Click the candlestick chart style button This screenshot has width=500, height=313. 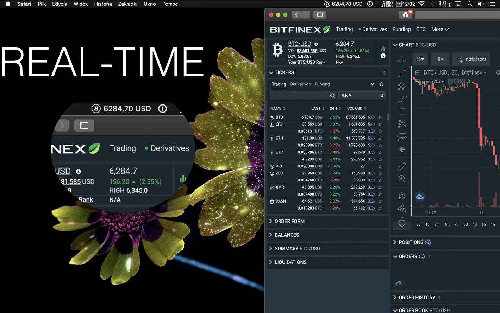[440, 59]
